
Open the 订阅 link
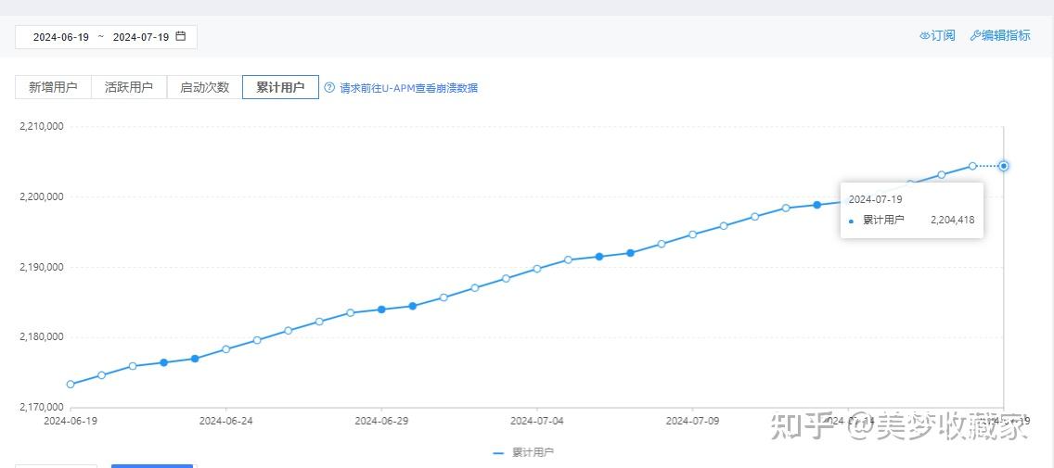point(943,35)
